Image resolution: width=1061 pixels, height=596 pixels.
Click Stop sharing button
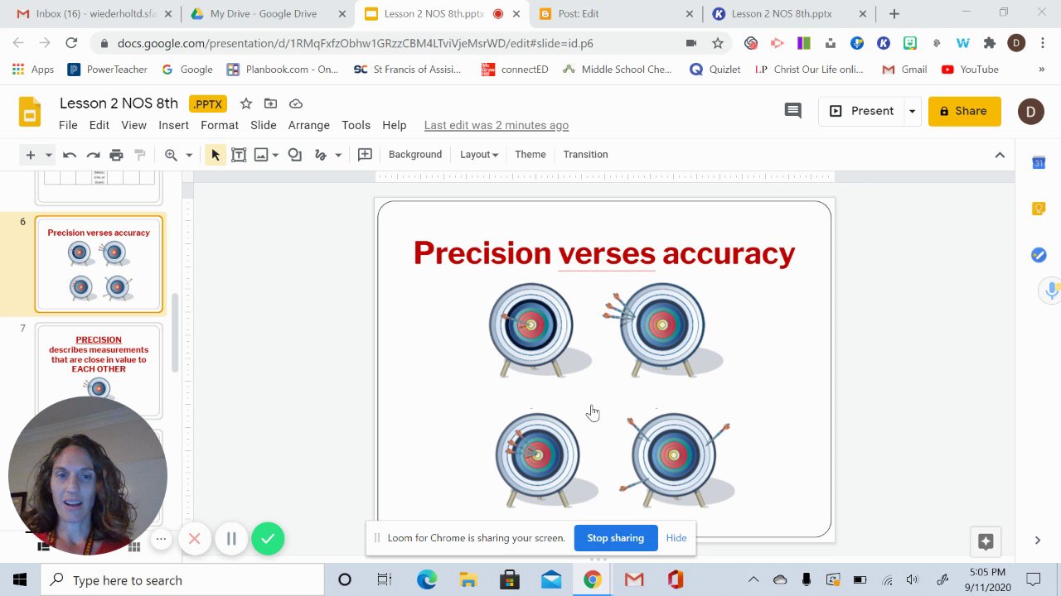[x=615, y=538]
